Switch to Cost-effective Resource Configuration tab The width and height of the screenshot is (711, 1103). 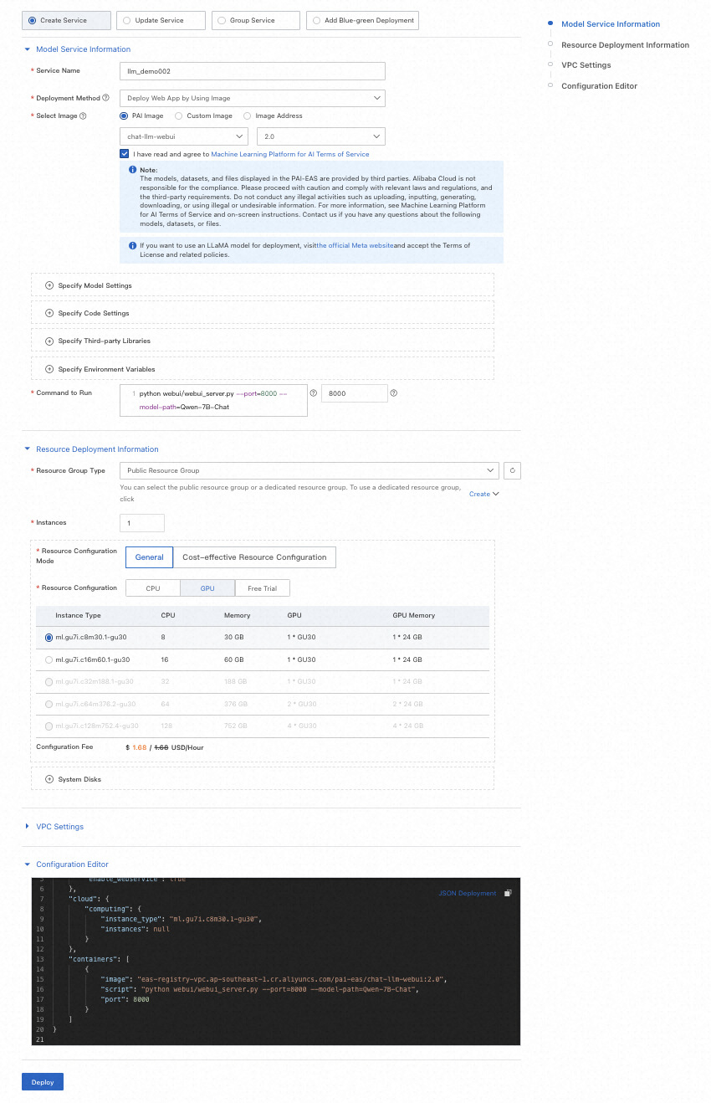[254, 557]
